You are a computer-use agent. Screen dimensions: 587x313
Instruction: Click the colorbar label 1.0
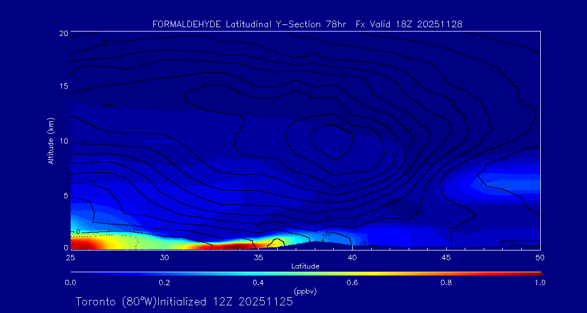[x=540, y=283]
